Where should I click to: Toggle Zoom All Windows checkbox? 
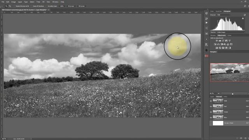pyautogui.click(x=32, y=6)
